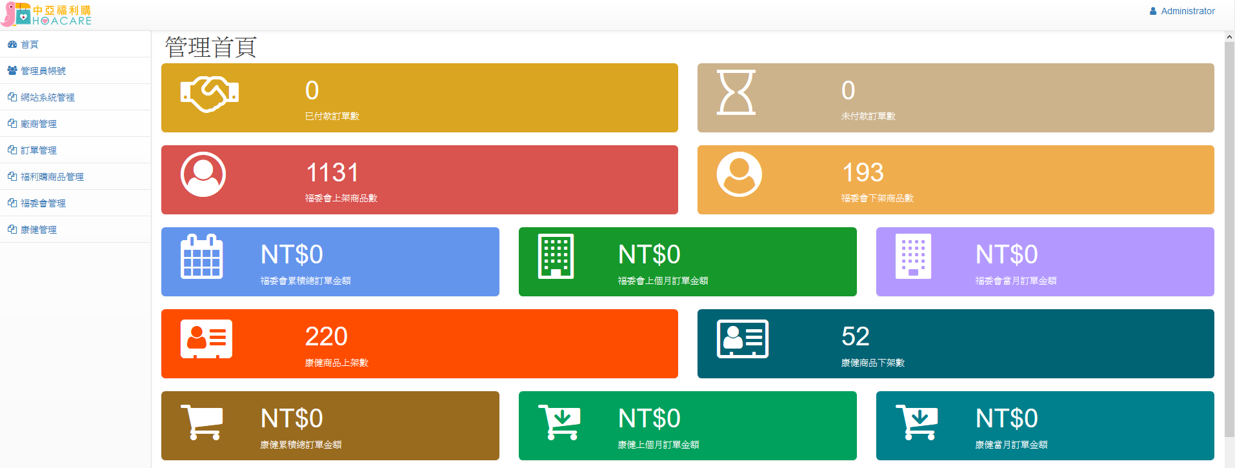
Task: Click cart download icon on 康健上個月訂單金額 card
Action: coord(559,422)
